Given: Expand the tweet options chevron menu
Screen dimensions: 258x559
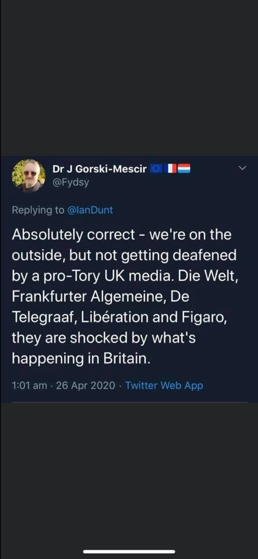Looking at the screenshot, I should (x=242, y=168).
